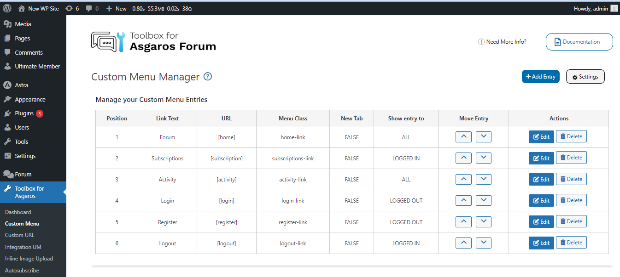Delete the Logout menu entry
620x277 pixels.
coord(571,243)
